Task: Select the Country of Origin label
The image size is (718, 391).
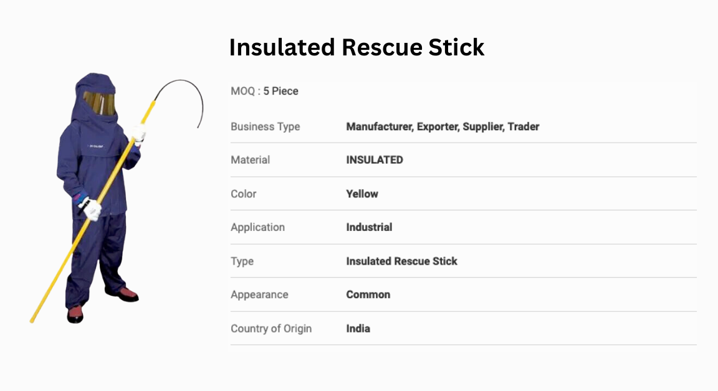Action: tap(271, 328)
